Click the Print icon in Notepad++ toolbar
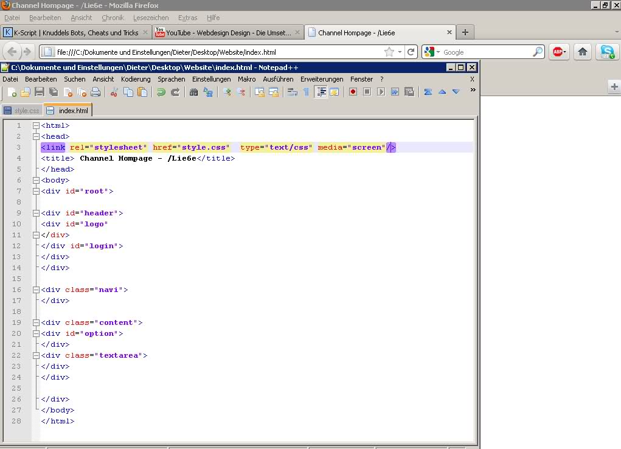 95,92
